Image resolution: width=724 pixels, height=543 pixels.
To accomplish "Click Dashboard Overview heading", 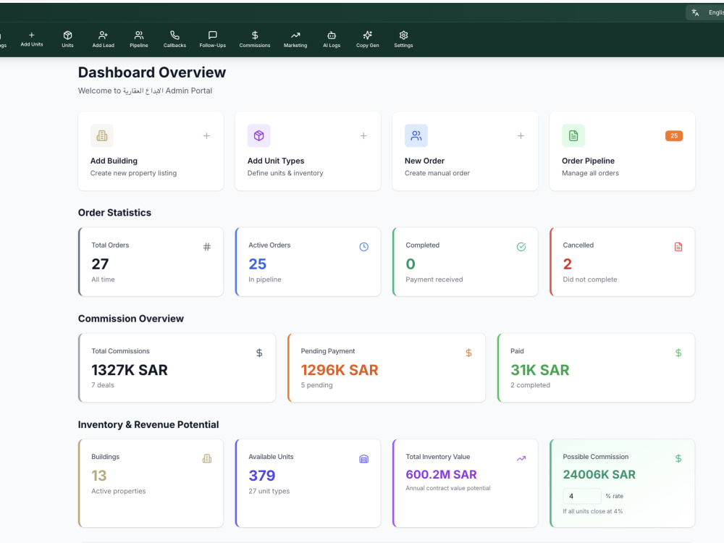I will click(x=152, y=72).
